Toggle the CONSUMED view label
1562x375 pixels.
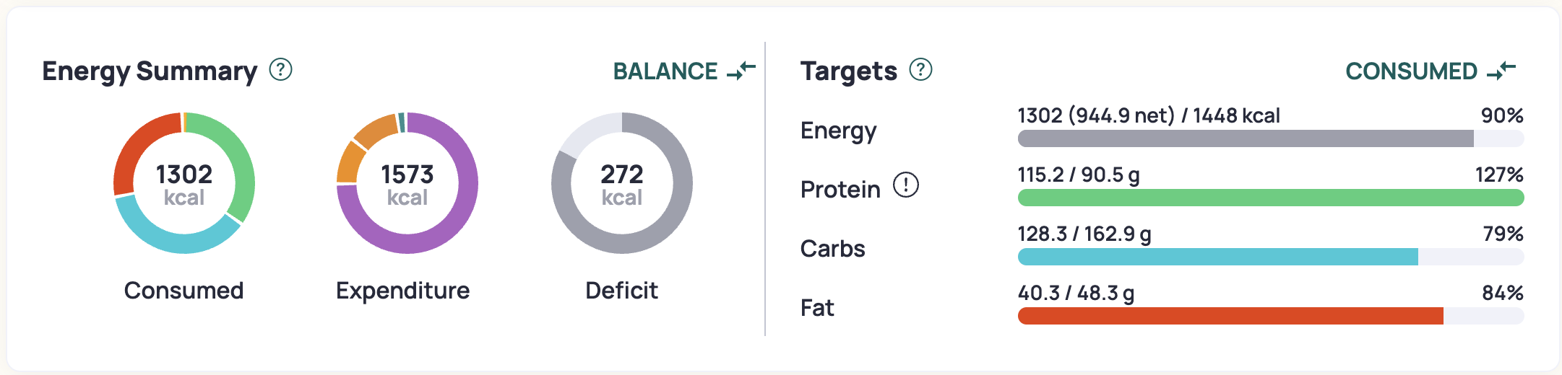1411,71
